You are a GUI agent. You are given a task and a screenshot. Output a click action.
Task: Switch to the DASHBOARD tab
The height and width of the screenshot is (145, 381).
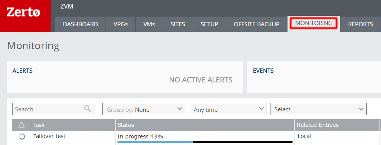[80, 24]
